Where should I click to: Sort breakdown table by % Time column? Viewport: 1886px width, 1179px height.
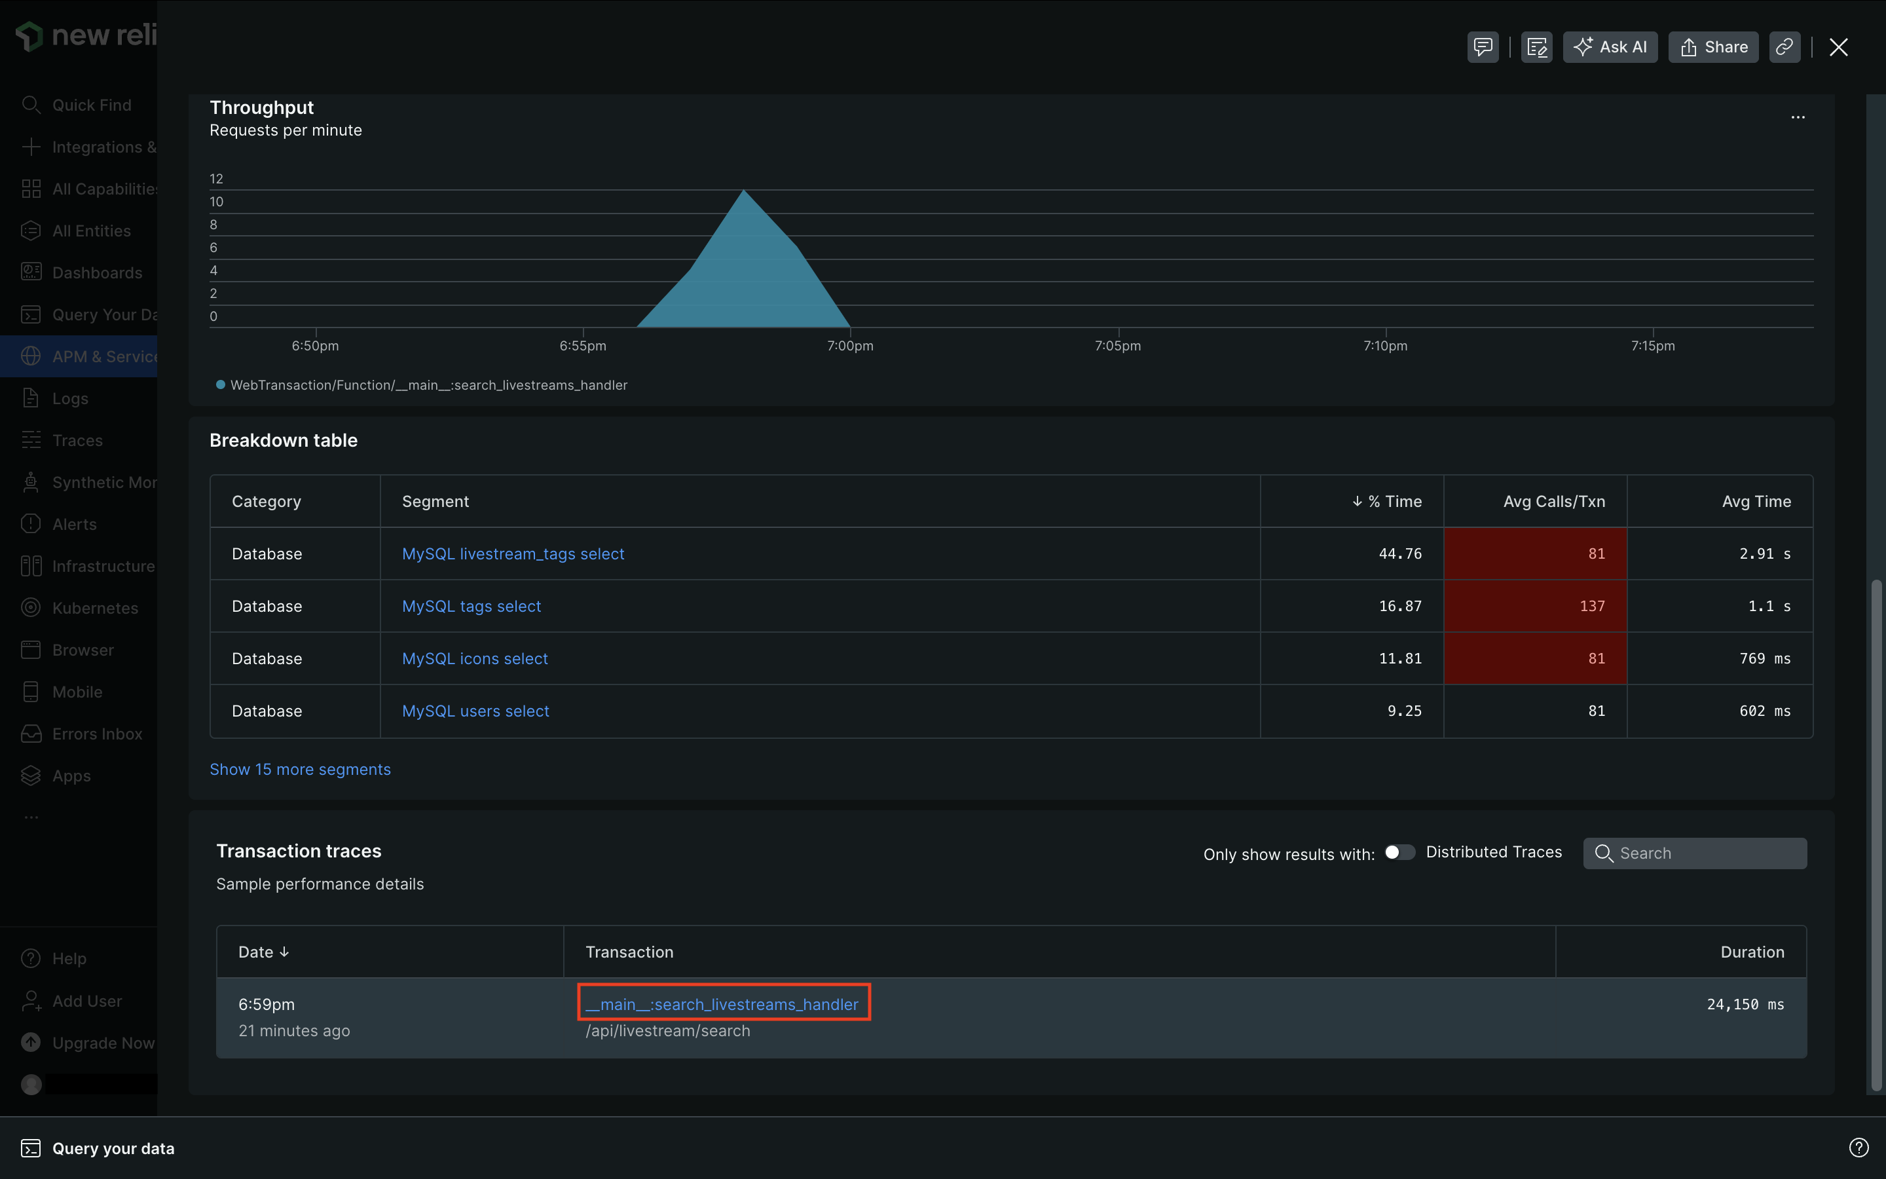1394,501
